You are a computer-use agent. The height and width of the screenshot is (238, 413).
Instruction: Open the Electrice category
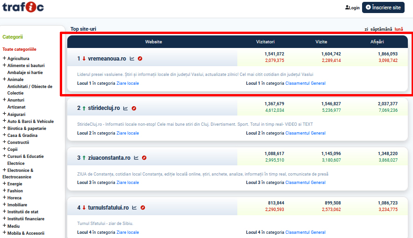pyautogui.click(x=16, y=163)
